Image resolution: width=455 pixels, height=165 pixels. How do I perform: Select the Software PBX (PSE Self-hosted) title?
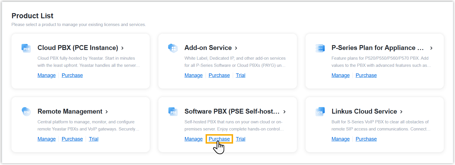pos(232,111)
